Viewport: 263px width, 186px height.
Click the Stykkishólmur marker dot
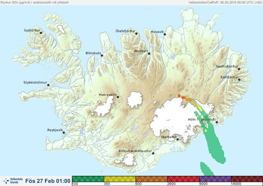click(x=48, y=85)
